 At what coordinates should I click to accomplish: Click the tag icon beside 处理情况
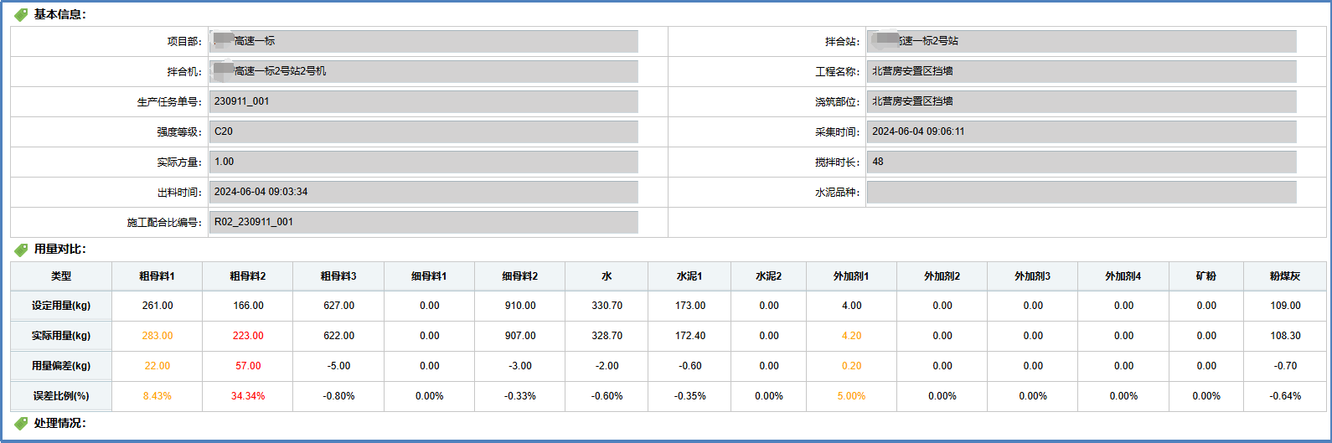(x=21, y=424)
